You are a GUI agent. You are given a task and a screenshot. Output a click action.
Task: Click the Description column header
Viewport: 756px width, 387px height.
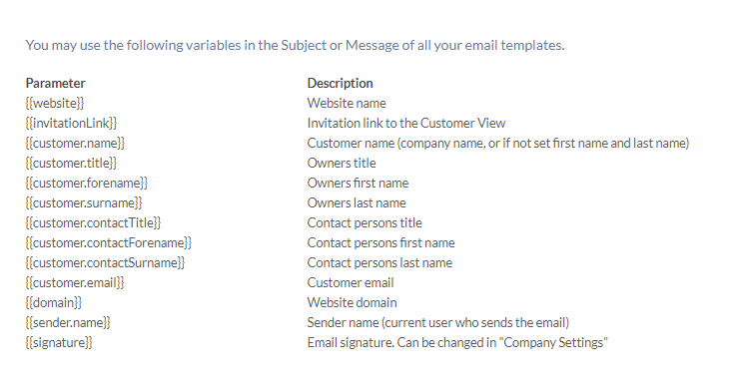(341, 83)
